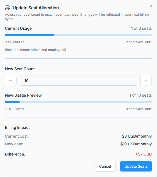Focus the New Seat Count input field
This screenshot has width=157, height=177.
[x=78, y=80]
